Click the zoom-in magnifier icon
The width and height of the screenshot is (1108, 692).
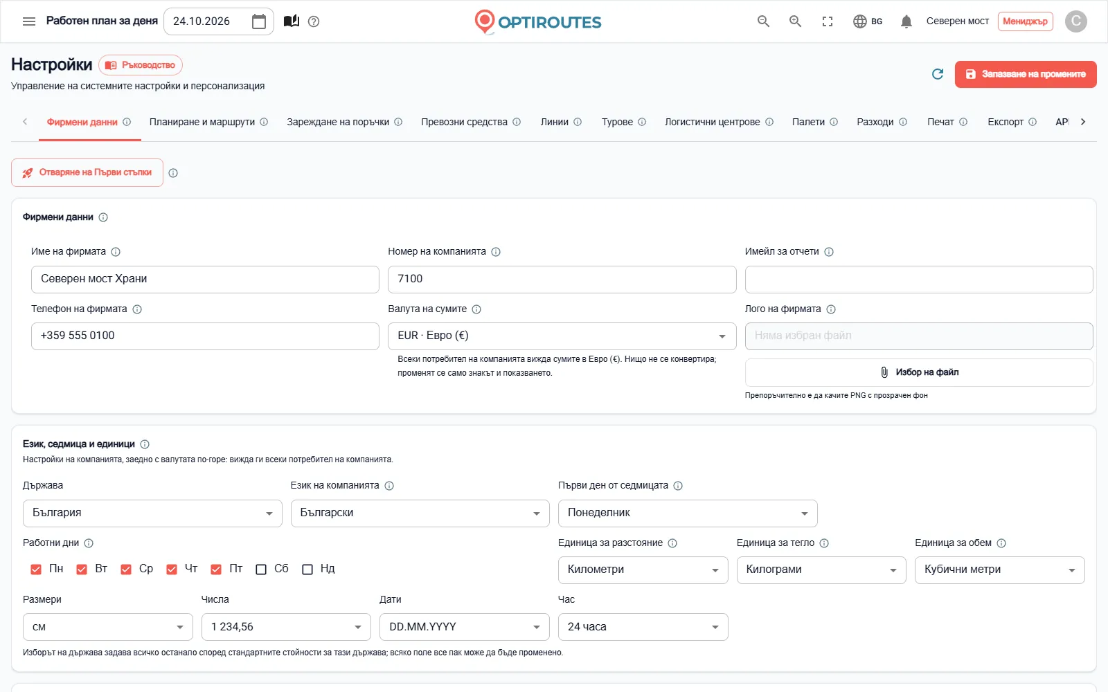[x=796, y=21]
